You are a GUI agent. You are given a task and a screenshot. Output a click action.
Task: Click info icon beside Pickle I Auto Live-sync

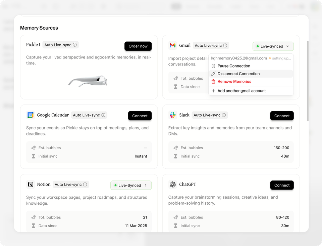[x=75, y=45]
